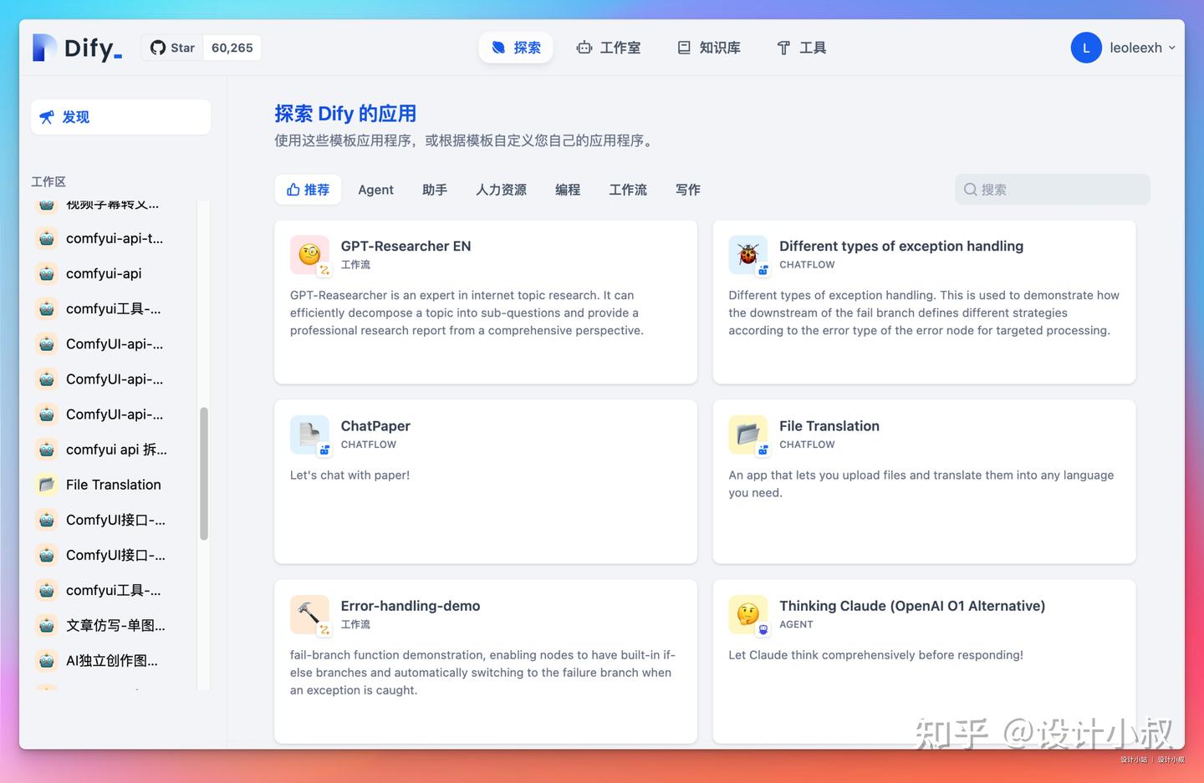Click the ChatPaper document icon
Screen dimensions: 1204x783
(x=309, y=434)
